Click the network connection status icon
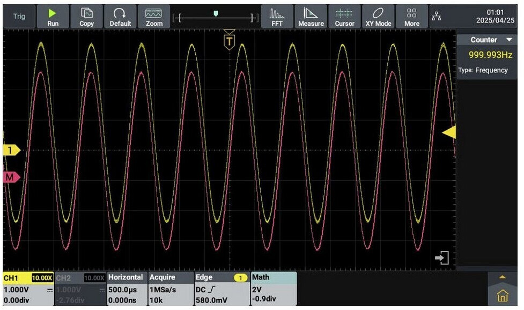The image size is (524, 310). click(436, 17)
